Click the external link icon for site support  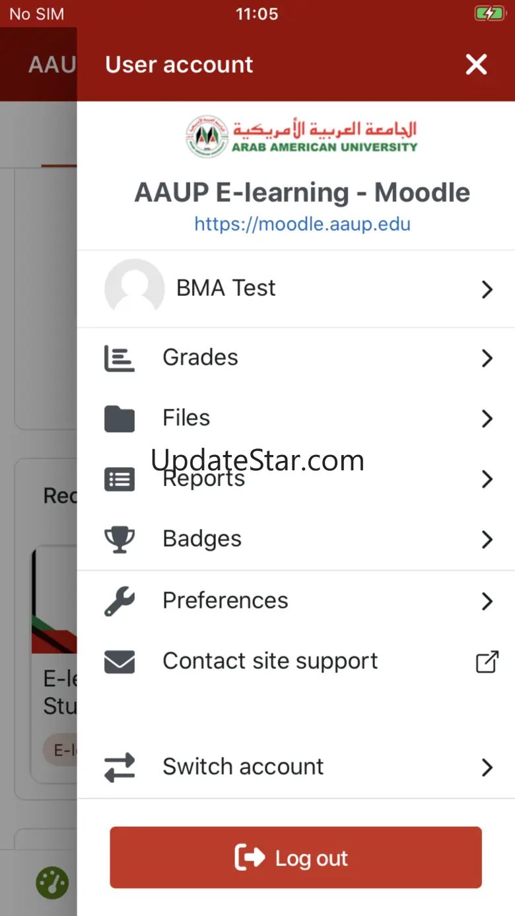(487, 662)
